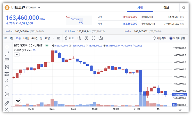This screenshot has width=192, height=115.
Task: Change candlestick chart style
Action: 59,38
